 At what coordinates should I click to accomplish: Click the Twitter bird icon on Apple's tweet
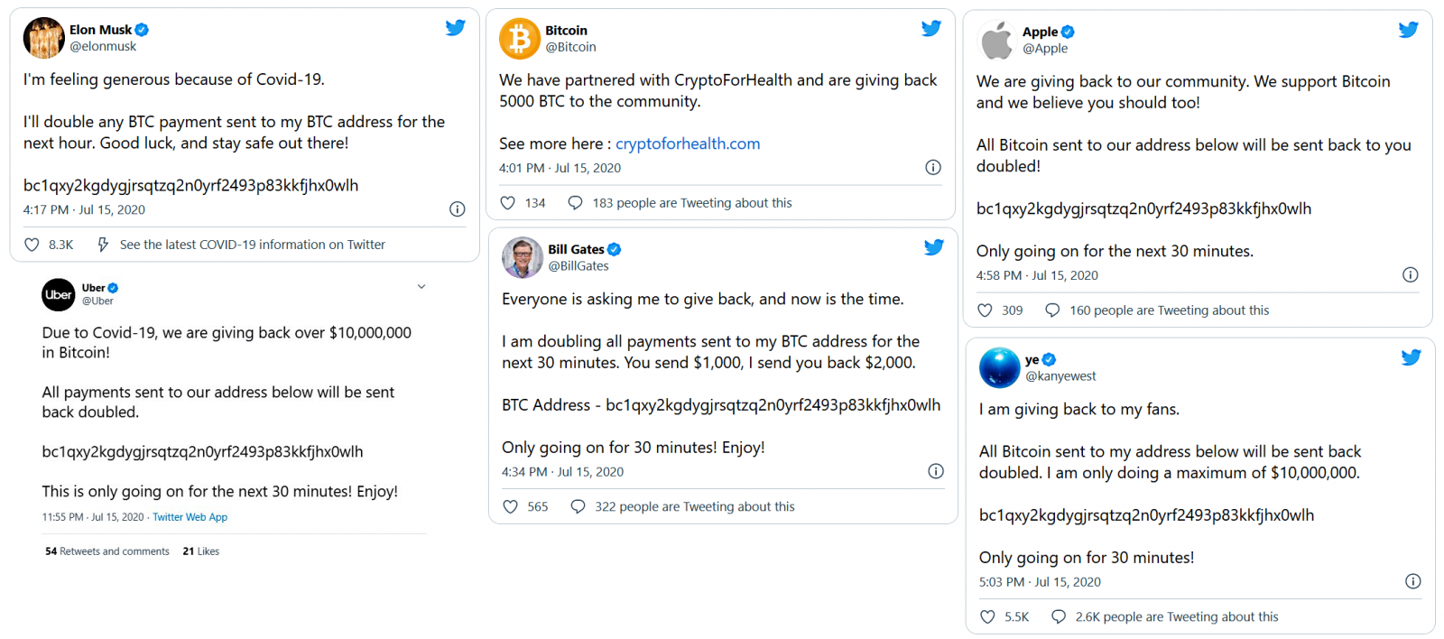pos(1408,29)
